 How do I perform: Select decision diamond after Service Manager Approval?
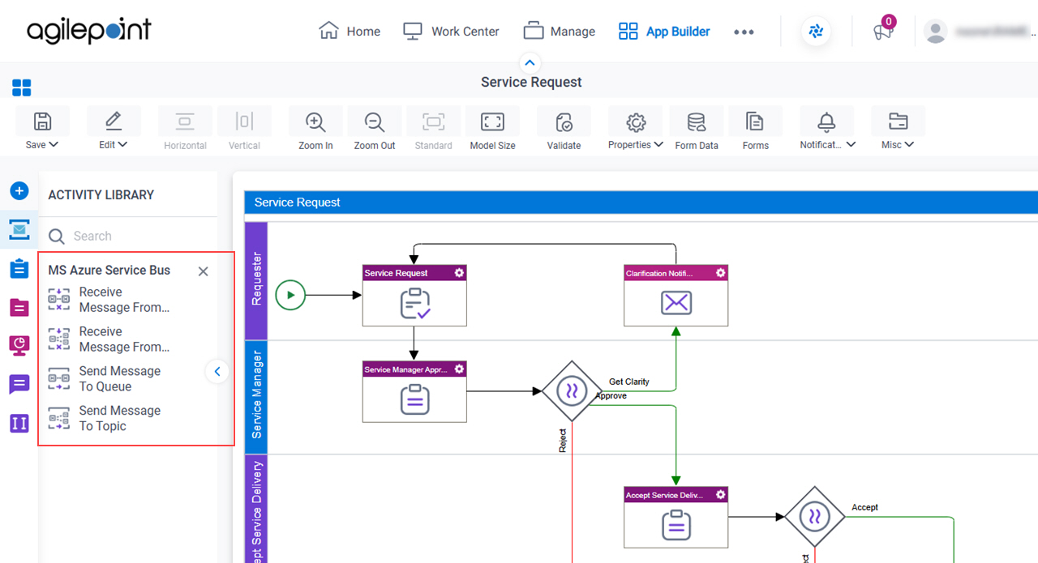pos(572,391)
